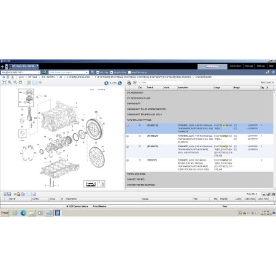Open the Settings menu
This screenshot has height=276, width=276.
(261, 66)
